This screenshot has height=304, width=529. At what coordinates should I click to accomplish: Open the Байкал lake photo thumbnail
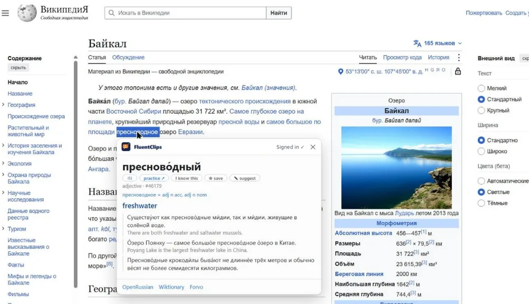[396, 168]
